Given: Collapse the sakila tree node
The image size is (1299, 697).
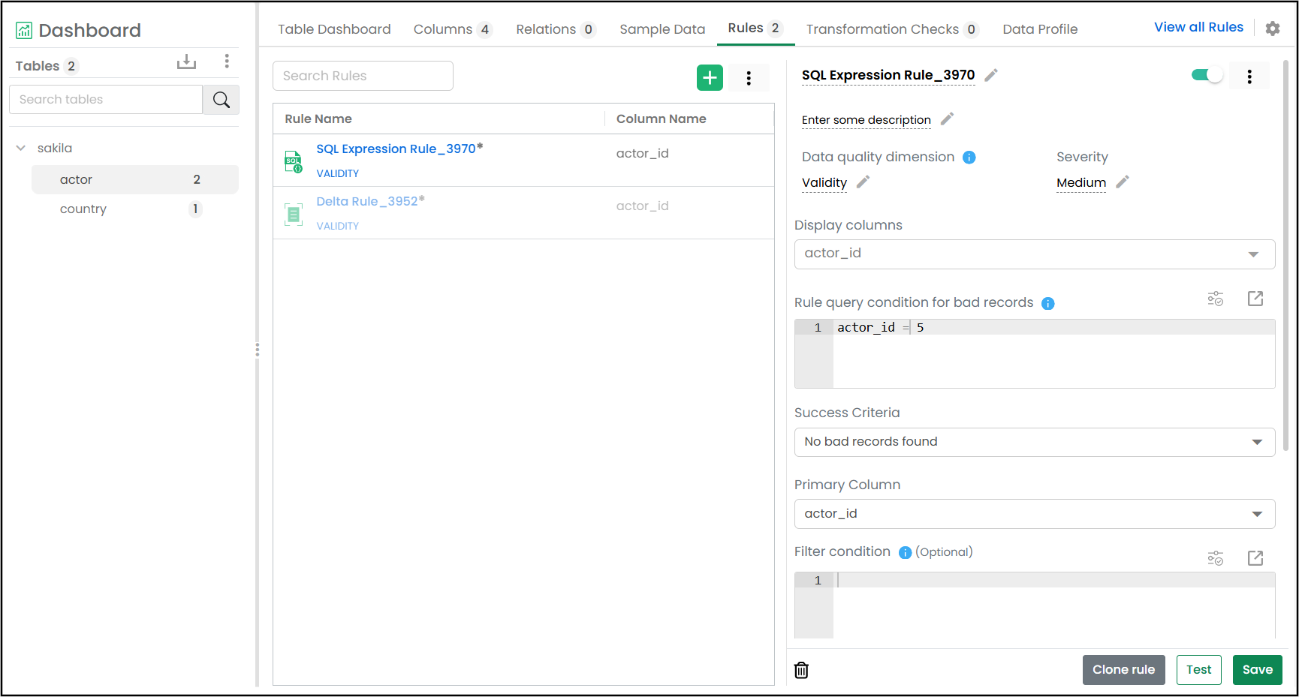Looking at the screenshot, I should point(21,149).
